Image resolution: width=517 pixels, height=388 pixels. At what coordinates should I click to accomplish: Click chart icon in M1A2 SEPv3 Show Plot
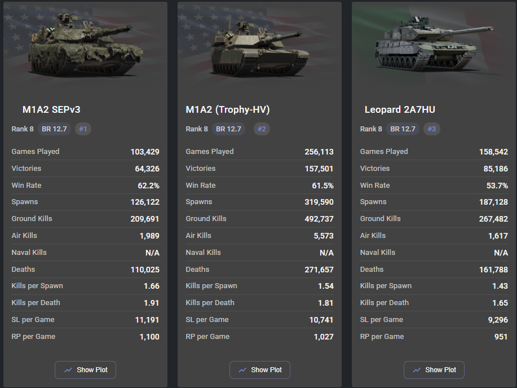(68, 370)
